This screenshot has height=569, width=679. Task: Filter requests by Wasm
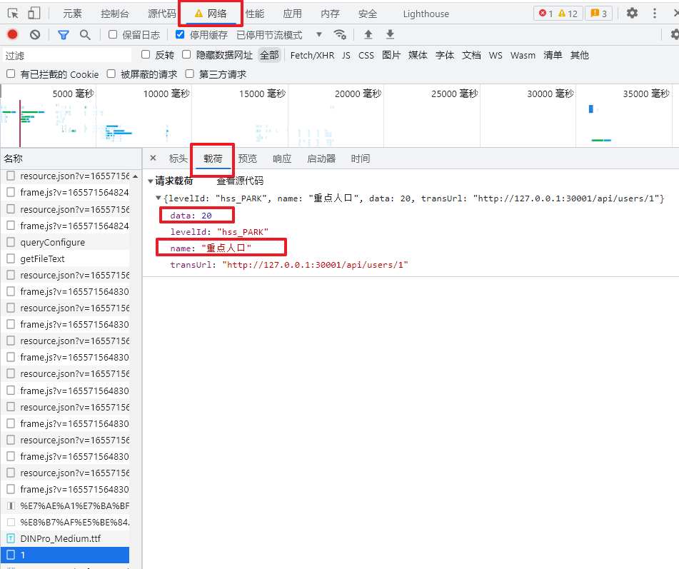pos(523,55)
